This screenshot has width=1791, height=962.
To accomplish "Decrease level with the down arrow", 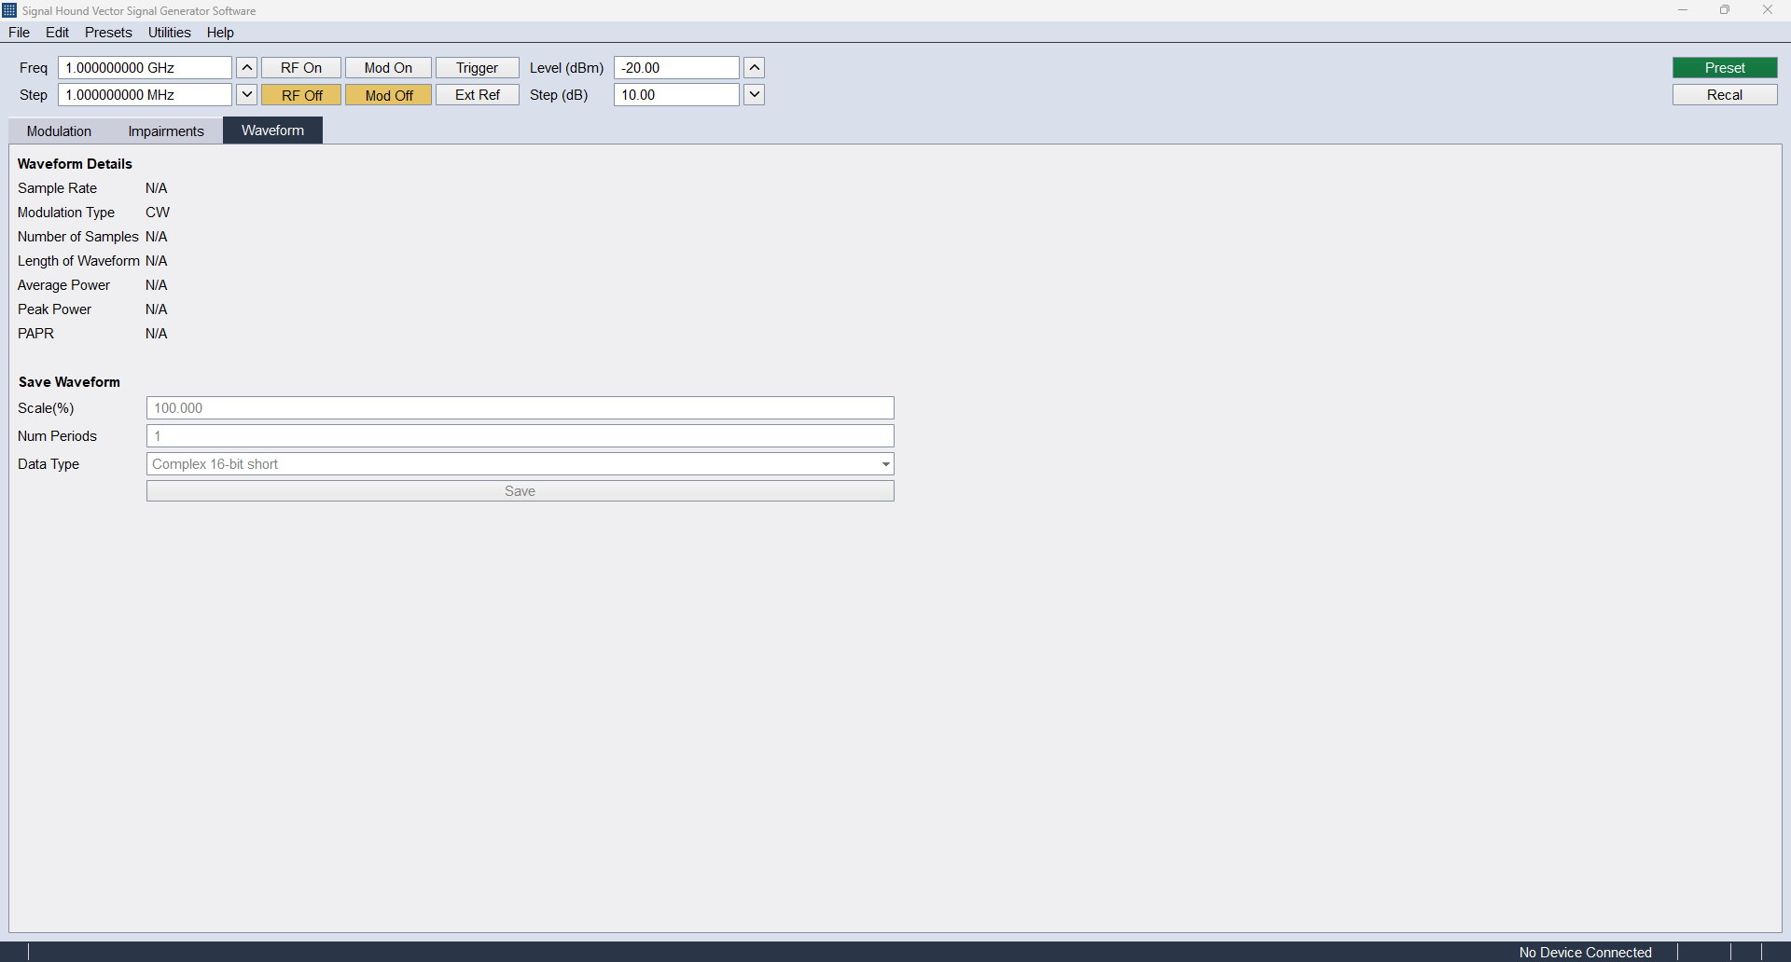I will click(755, 95).
